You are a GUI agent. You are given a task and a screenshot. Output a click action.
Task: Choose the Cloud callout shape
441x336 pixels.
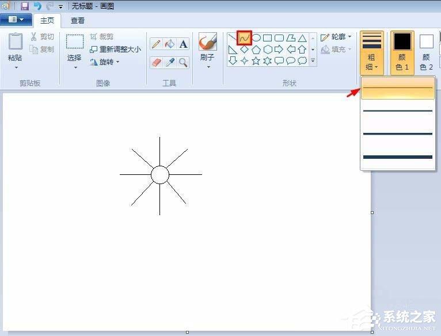click(x=302, y=60)
